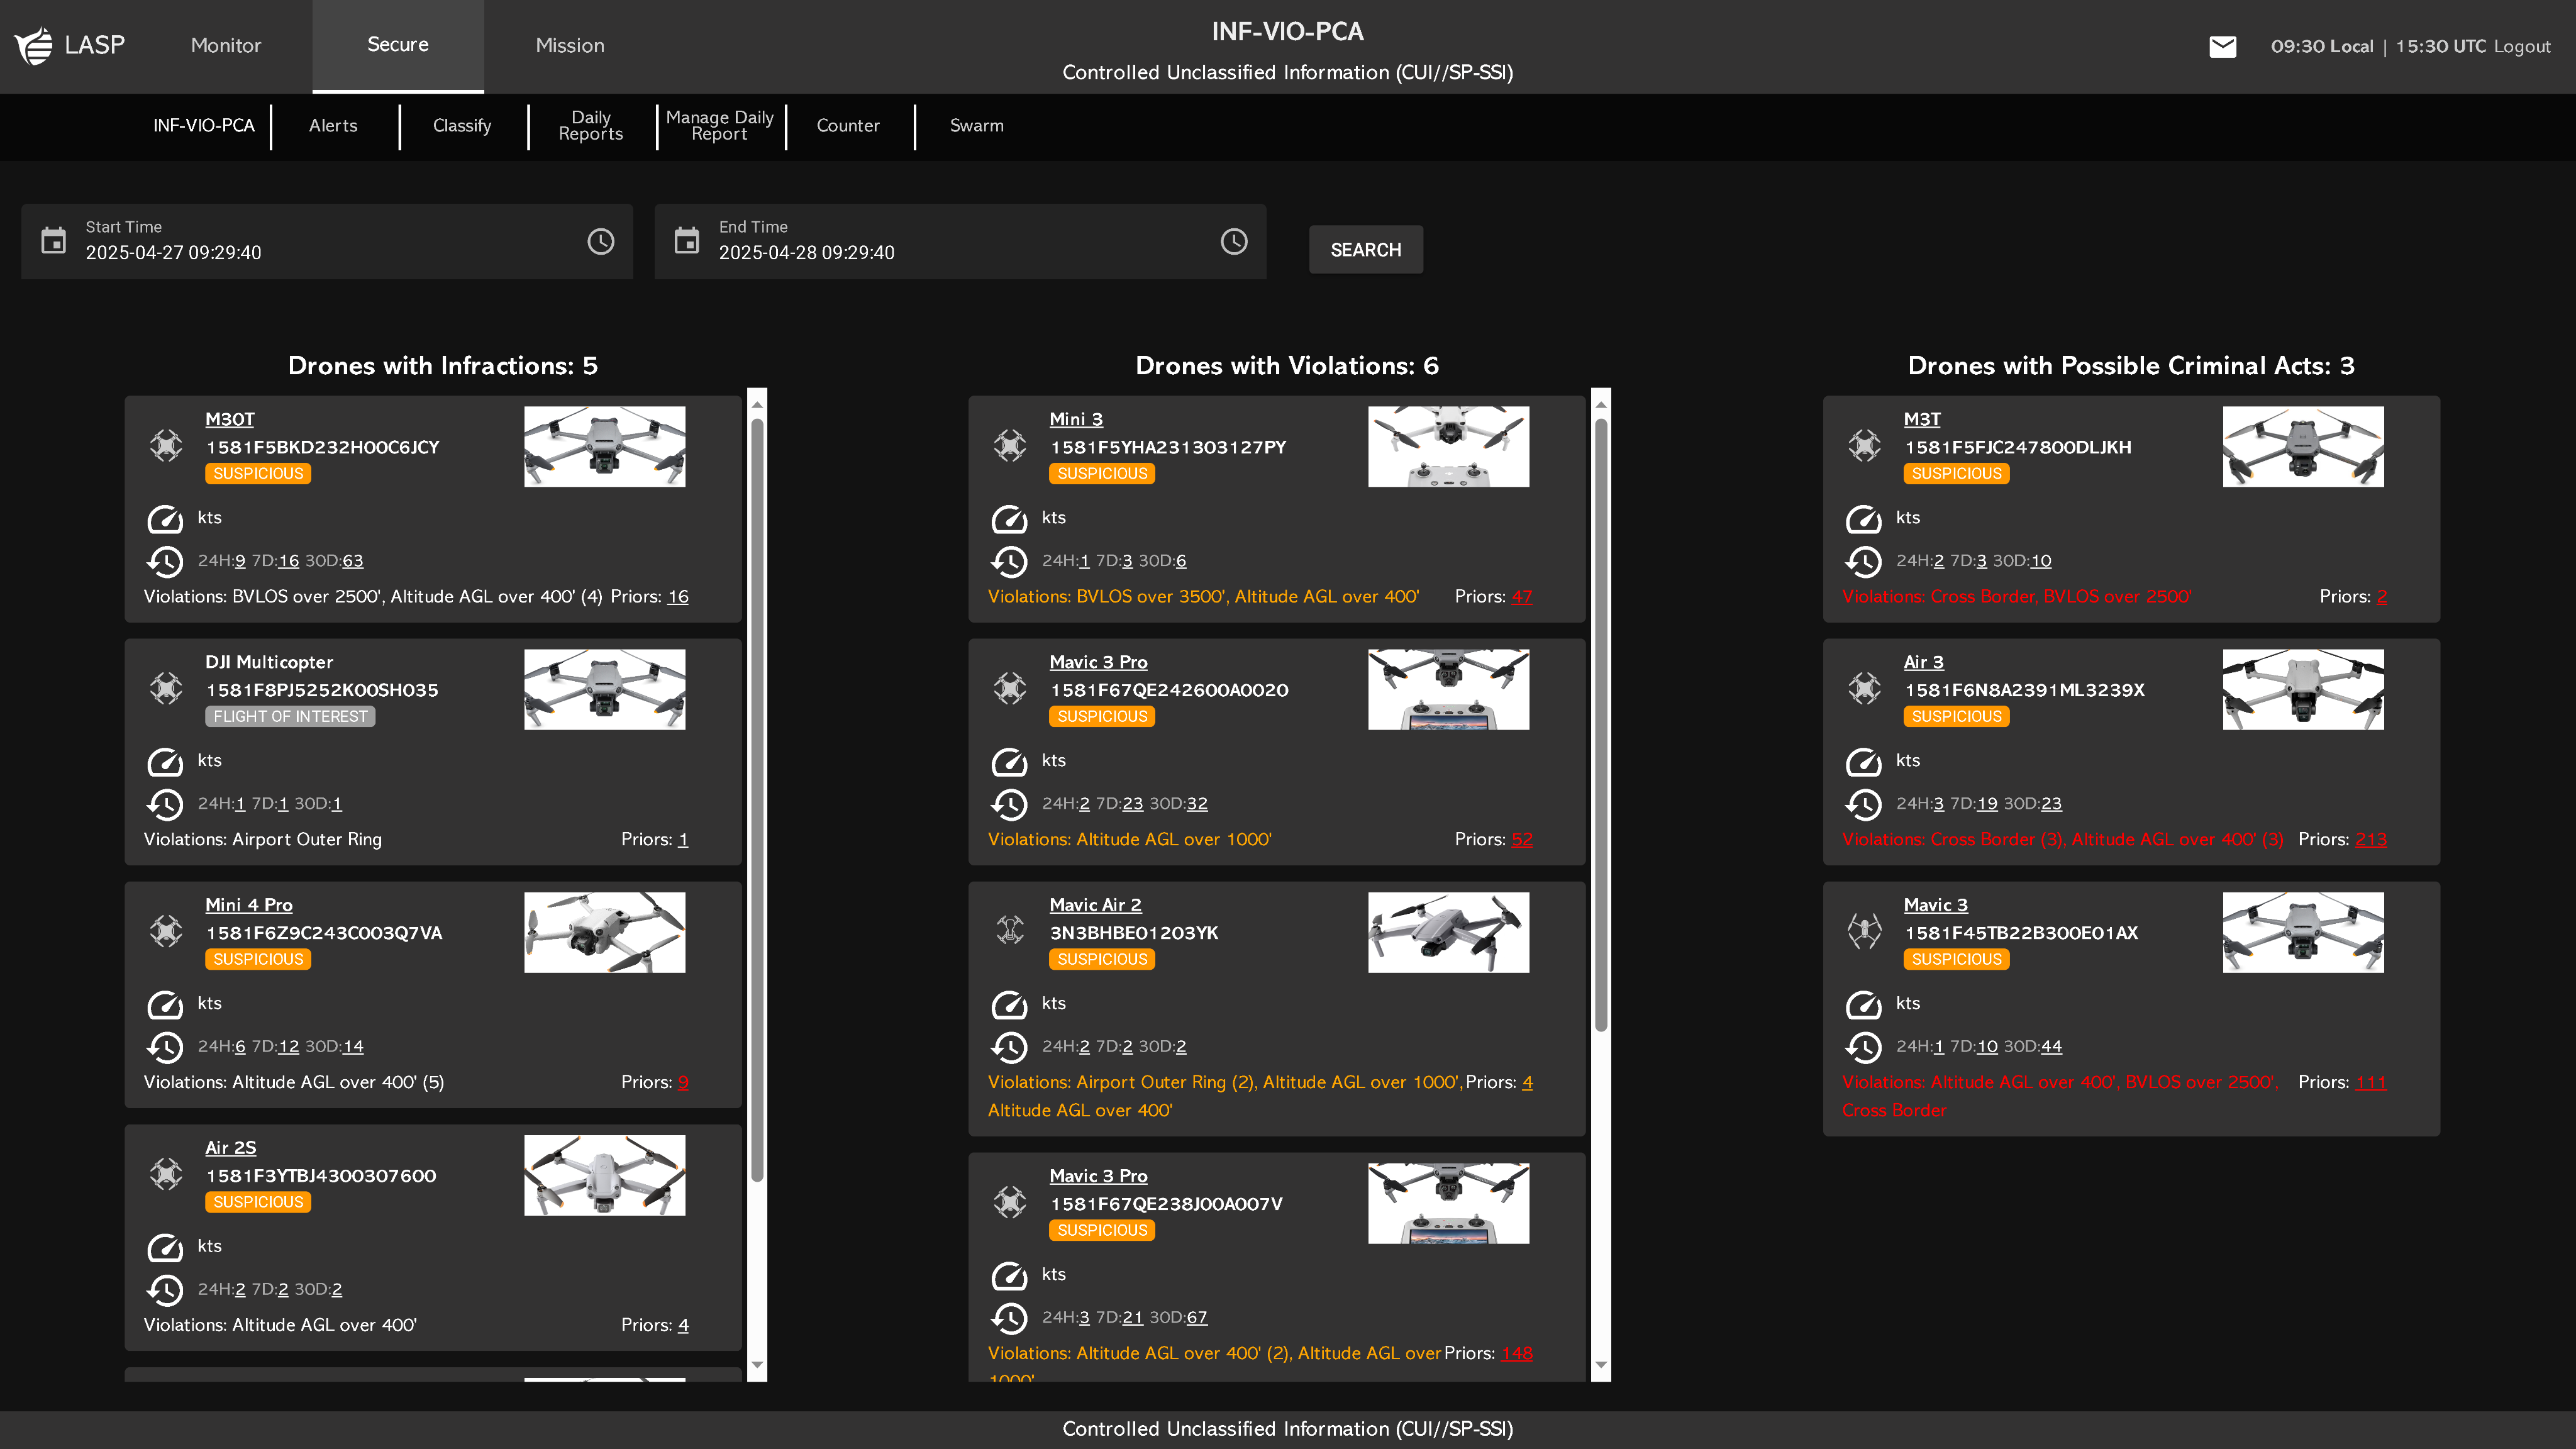Open the Swarm submenu item
This screenshot has width=2576, height=1449.
tap(977, 126)
